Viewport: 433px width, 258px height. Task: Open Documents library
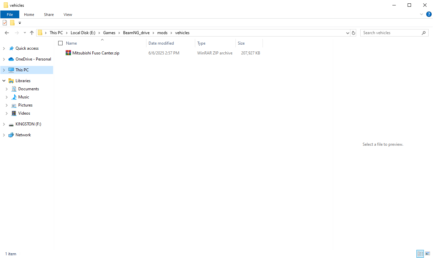(28, 89)
